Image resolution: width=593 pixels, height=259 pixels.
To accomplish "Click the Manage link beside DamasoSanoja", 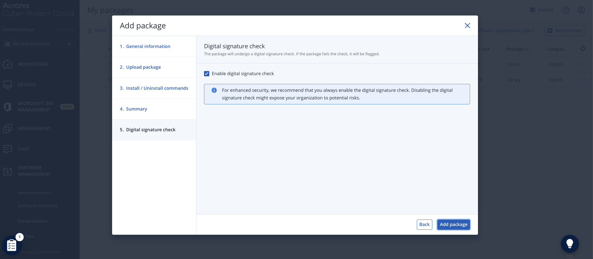I will [x=66, y=30].
